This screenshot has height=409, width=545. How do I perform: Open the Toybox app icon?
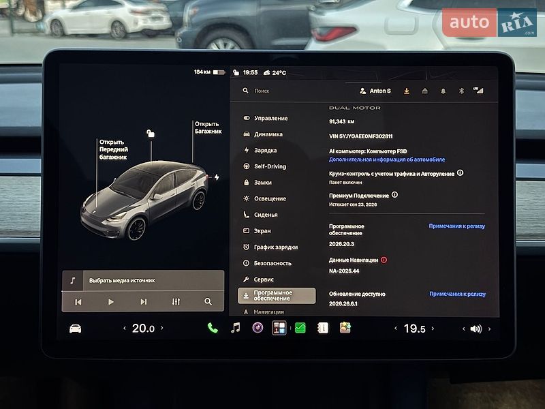[345, 328]
